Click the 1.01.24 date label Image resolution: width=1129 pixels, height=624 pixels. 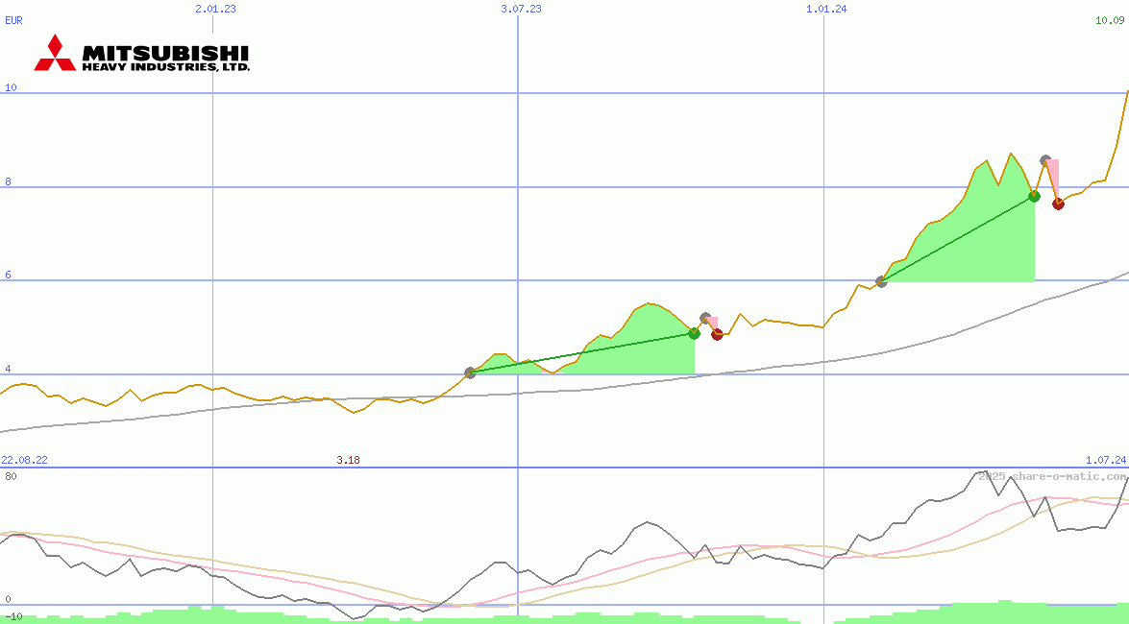[x=826, y=10]
